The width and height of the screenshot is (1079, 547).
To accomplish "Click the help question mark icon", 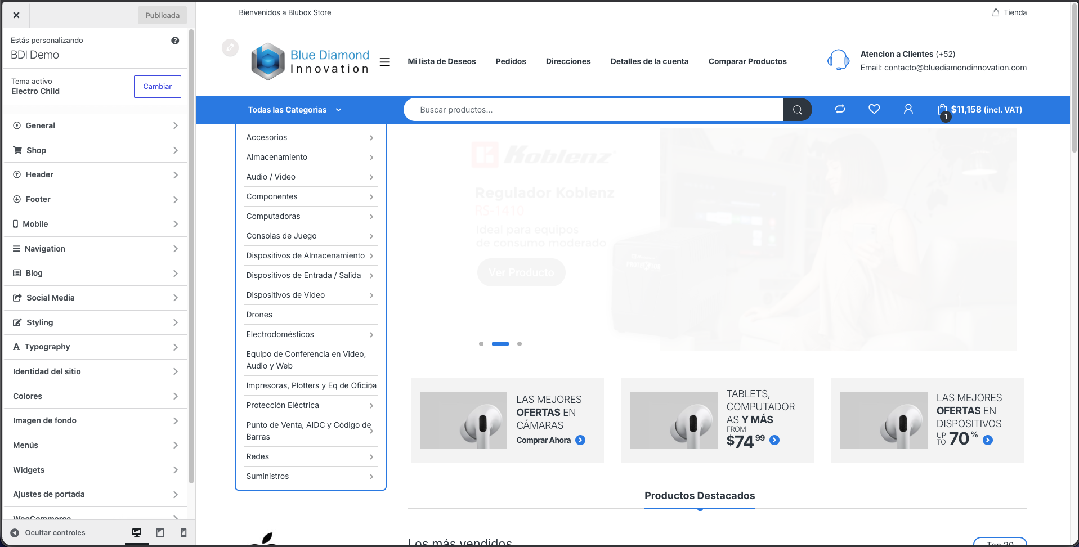I will (x=175, y=41).
